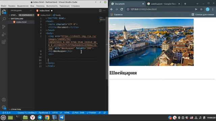The height and width of the screenshot is (121, 216).
Task: Open the Терминал menu
Action: (x=64, y=6)
